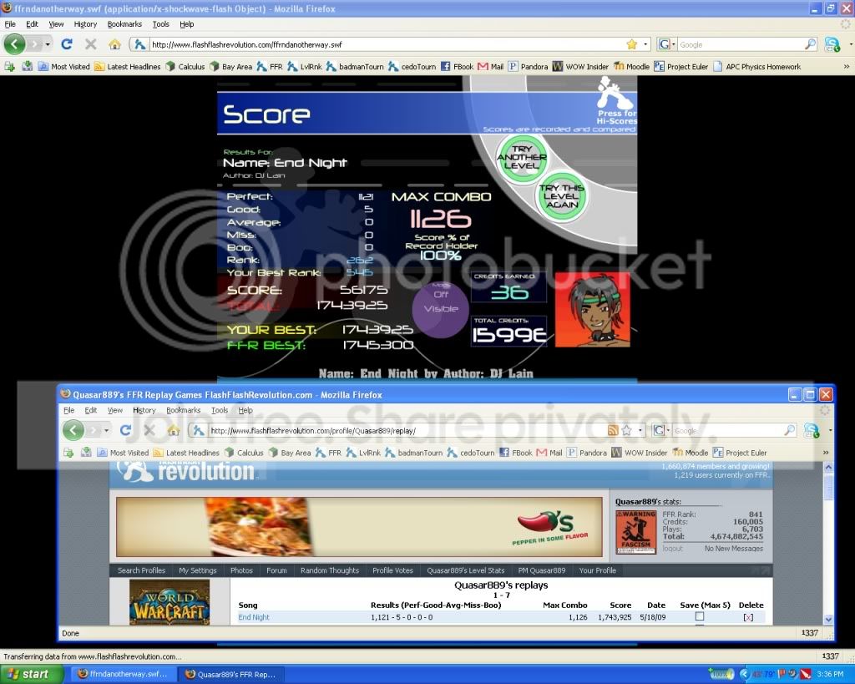Bookmark this page with the star icon
The image size is (855, 684).
point(632,44)
